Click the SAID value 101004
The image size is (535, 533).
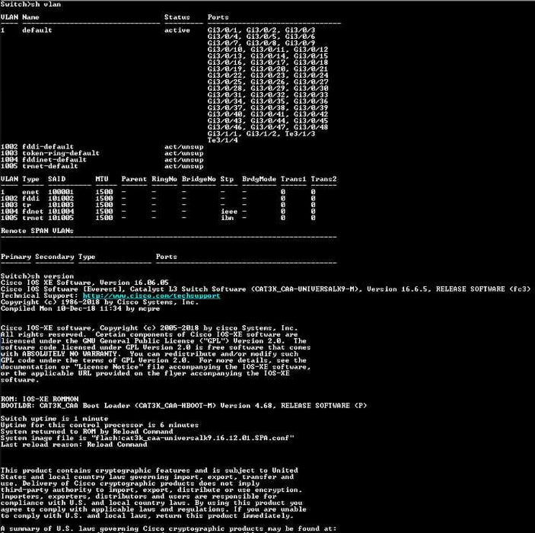point(61,212)
